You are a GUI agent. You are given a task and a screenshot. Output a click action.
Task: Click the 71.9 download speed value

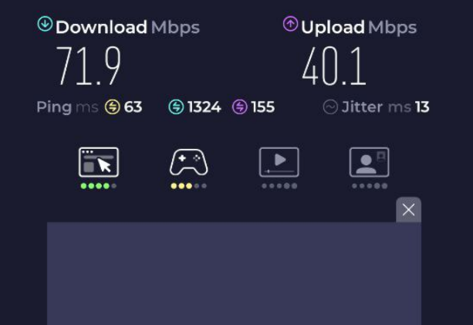tap(89, 66)
